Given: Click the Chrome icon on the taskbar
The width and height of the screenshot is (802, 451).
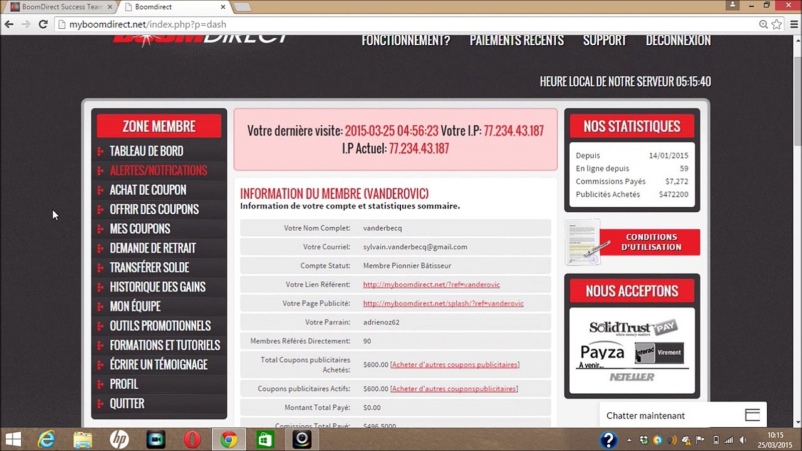Looking at the screenshot, I should 229,439.
